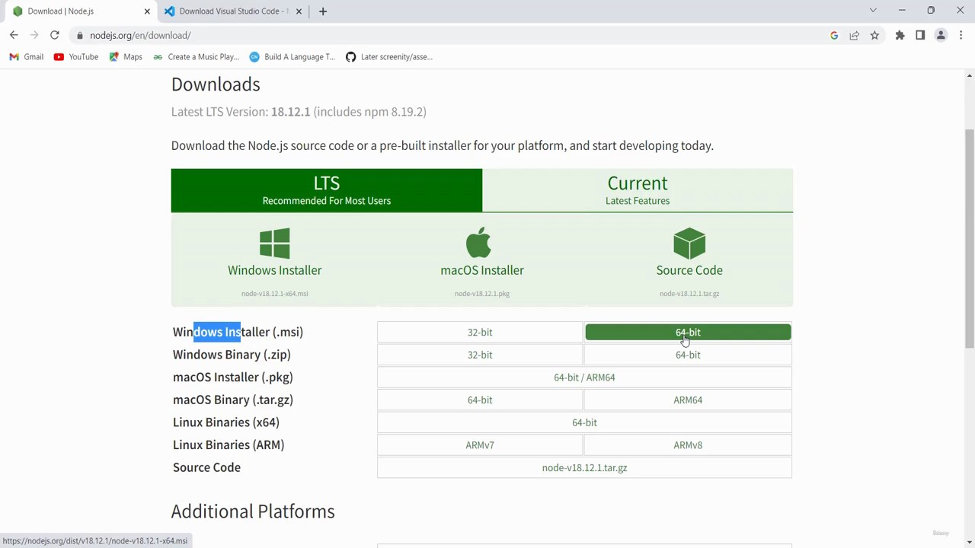The height and width of the screenshot is (548, 975).
Task: Click the Source Code cube icon
Action: tap(689, 244)
